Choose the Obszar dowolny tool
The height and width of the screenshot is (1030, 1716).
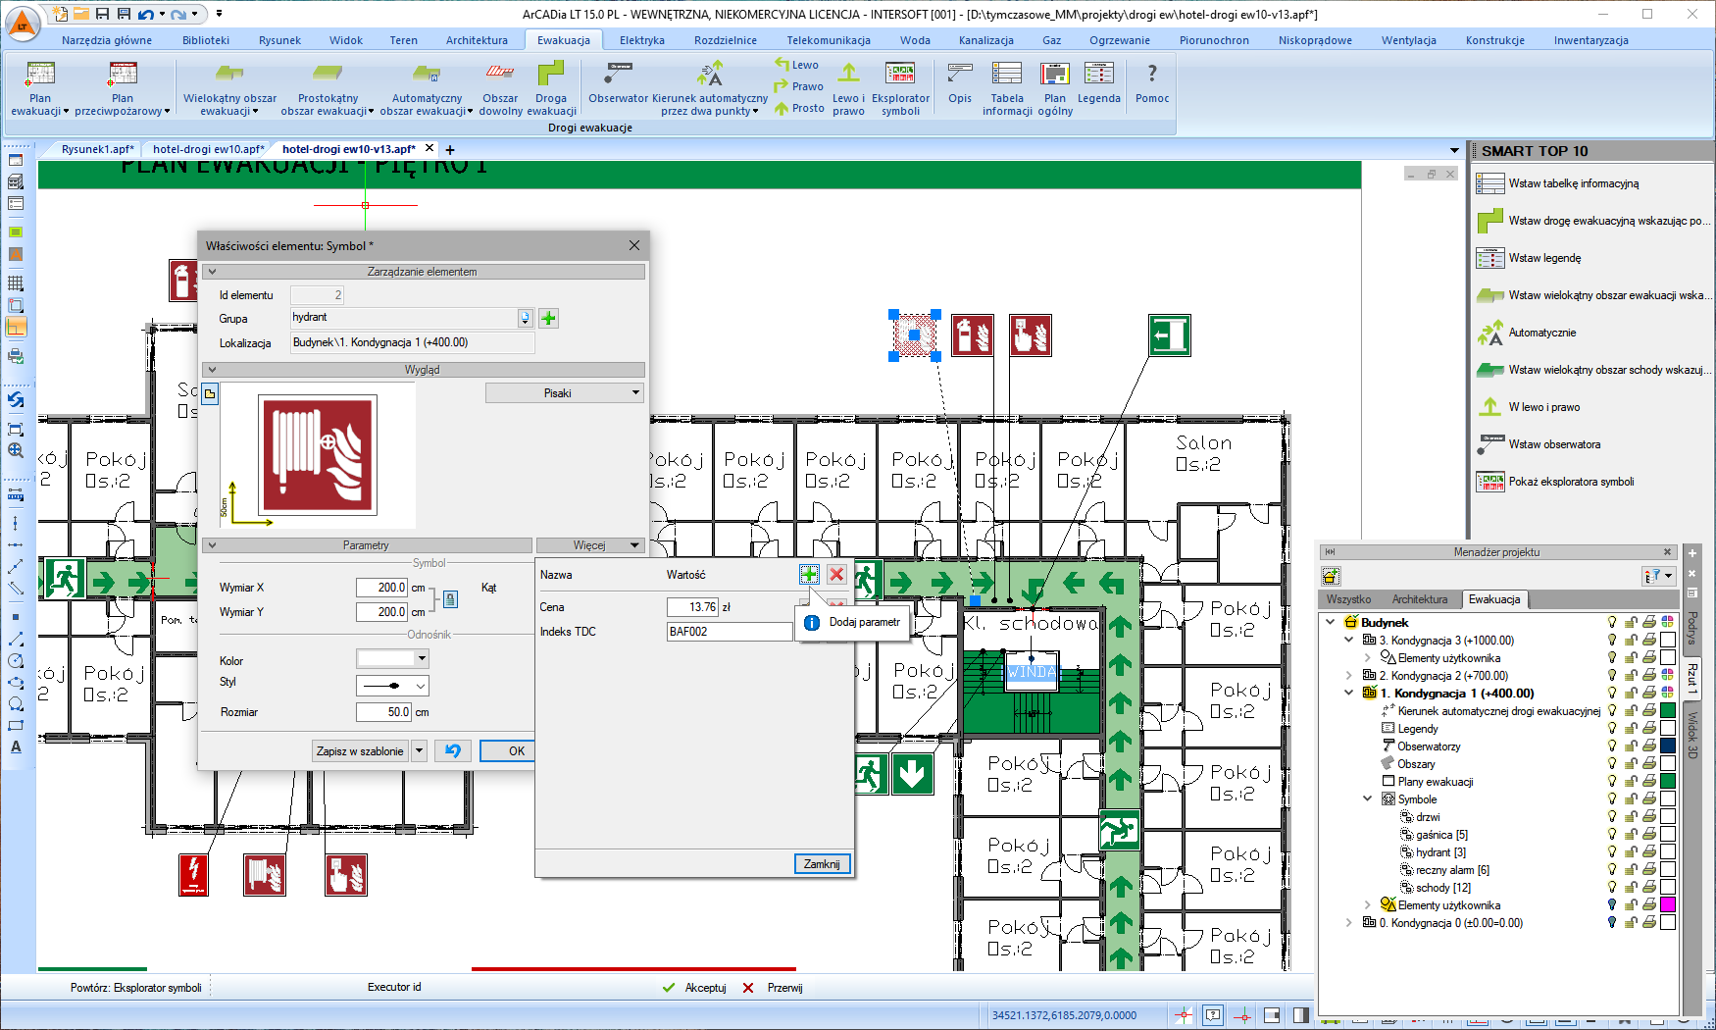click(500, 88)
